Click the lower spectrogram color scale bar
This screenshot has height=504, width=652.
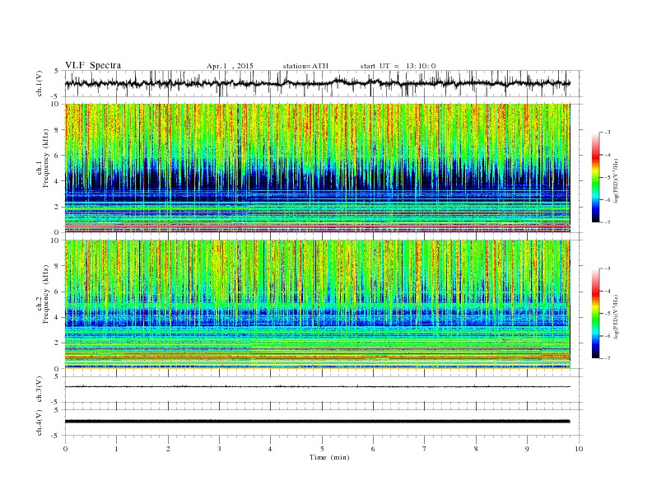596,313
